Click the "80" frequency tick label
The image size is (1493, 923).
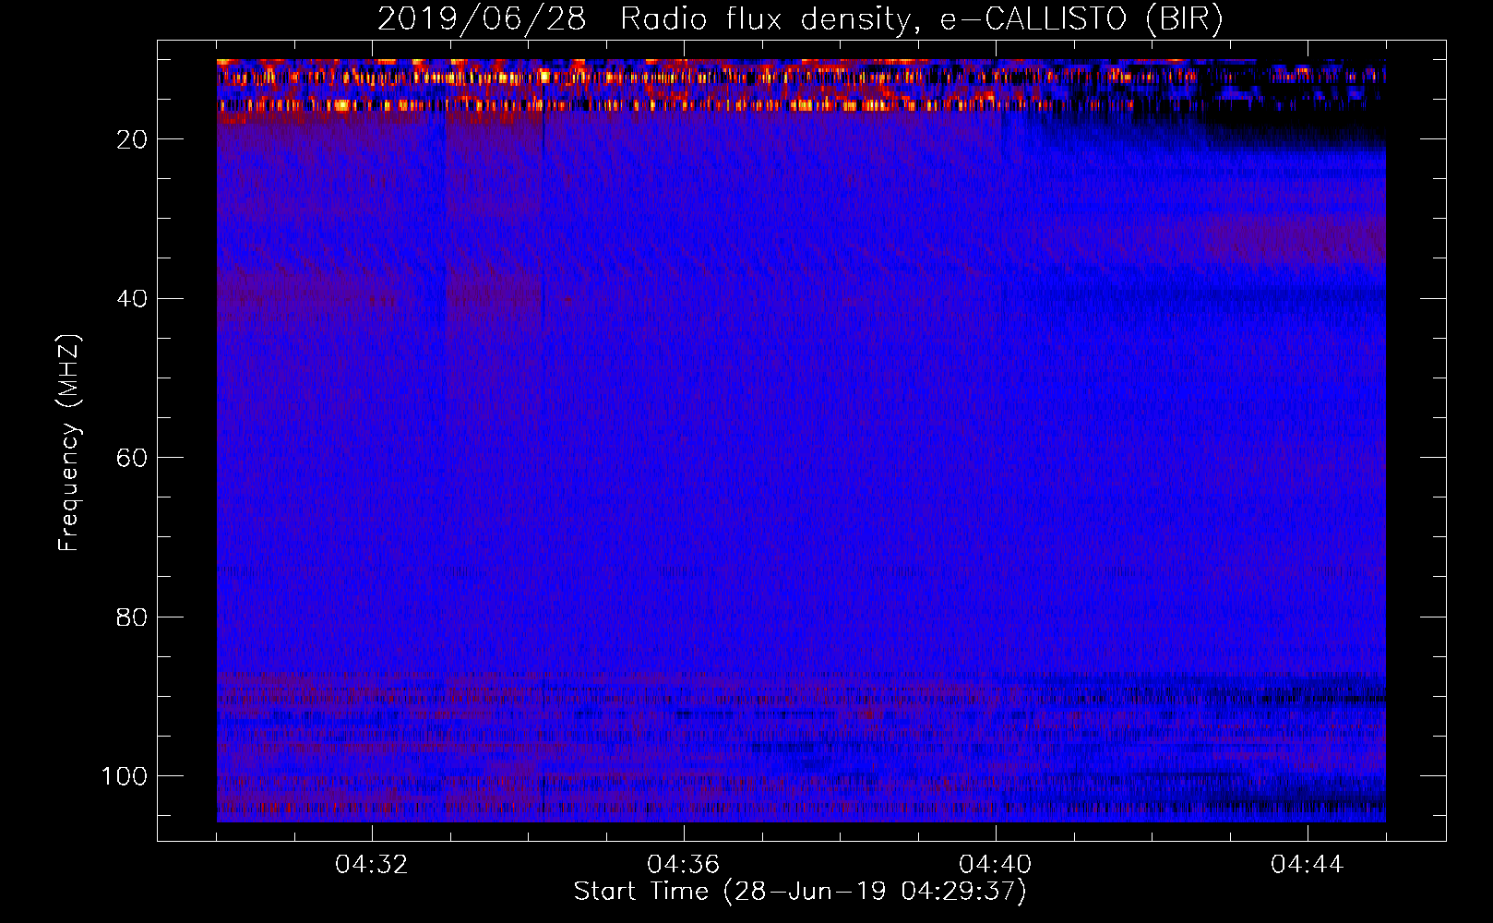133,617
